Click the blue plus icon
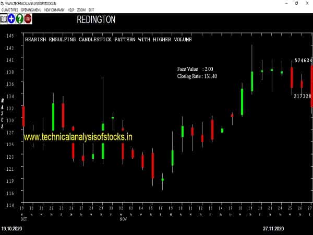Image resolution: width=313 pixels, height=235 pixels. (11, 19)
